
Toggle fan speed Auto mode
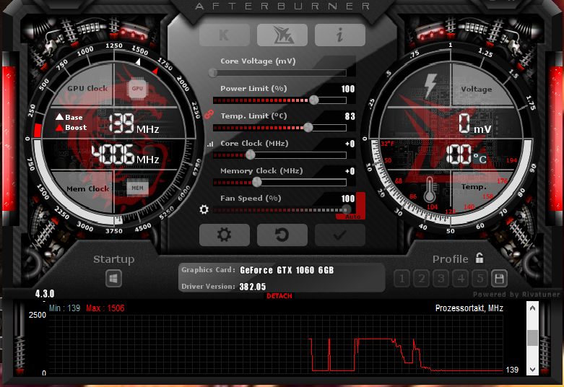(x=352, y=217)
